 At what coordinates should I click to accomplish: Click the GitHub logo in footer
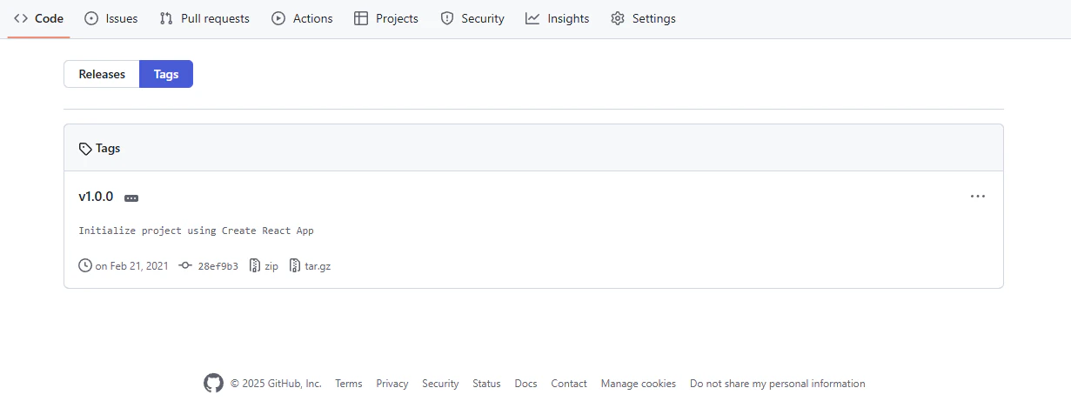pyautogui.click(x=213, y=384)
